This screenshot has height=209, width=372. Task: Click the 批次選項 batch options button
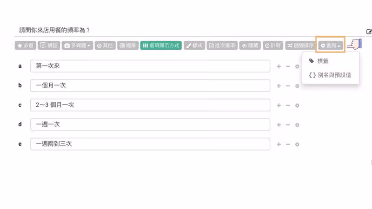tap(222, 46)
